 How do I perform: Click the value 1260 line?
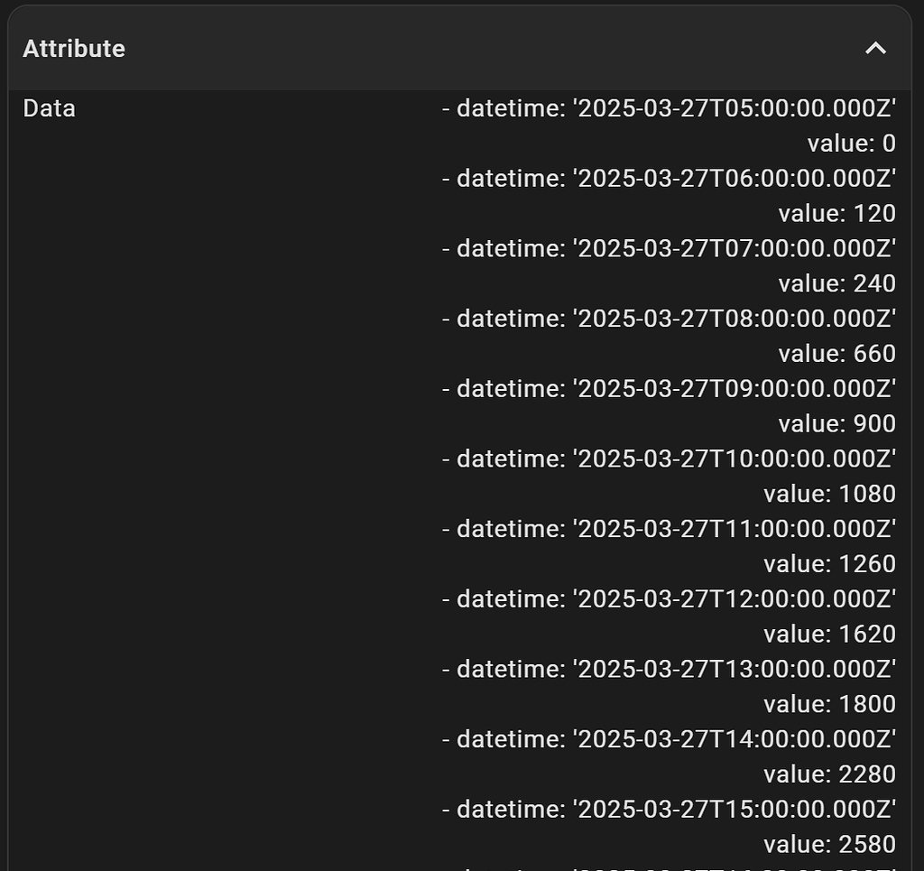[x=829, y=564]
